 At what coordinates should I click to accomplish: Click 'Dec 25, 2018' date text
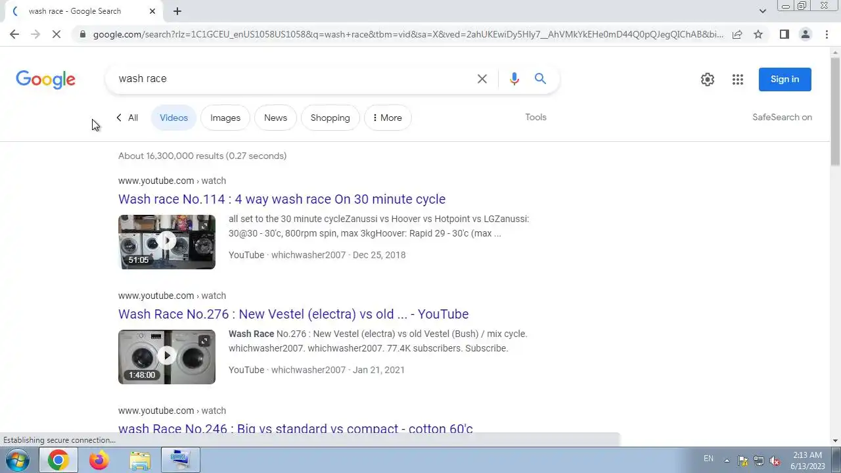tap(379, 255)
